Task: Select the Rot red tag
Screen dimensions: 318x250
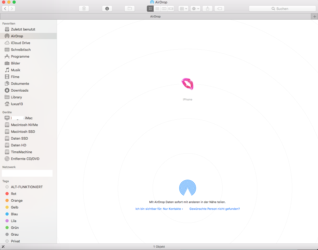Action: pos(14,194)
